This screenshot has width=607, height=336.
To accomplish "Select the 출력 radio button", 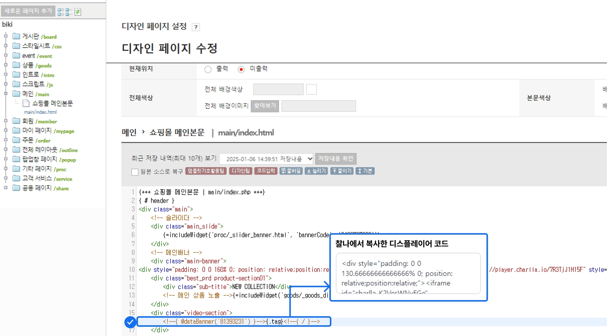I will pos(208,69).
